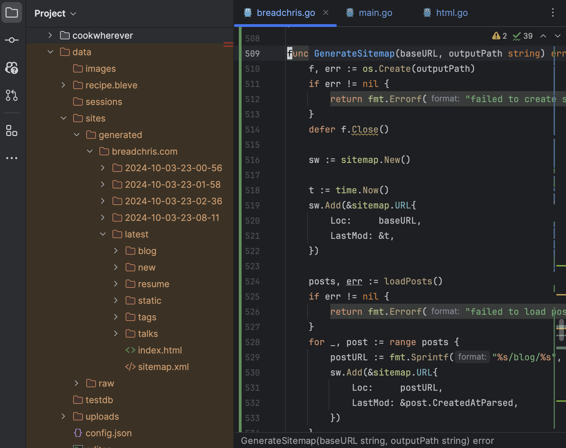This screenshot has width=566, height=448.
Task: Collapse the data folder
Action: click(x=50, y=52)
